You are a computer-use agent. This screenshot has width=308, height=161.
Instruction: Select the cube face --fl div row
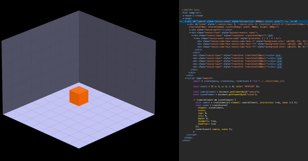point(252,47)
